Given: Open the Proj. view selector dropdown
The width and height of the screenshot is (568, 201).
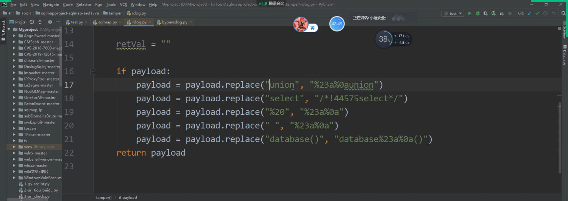Looking at the screenshot, I should point(18,22).
